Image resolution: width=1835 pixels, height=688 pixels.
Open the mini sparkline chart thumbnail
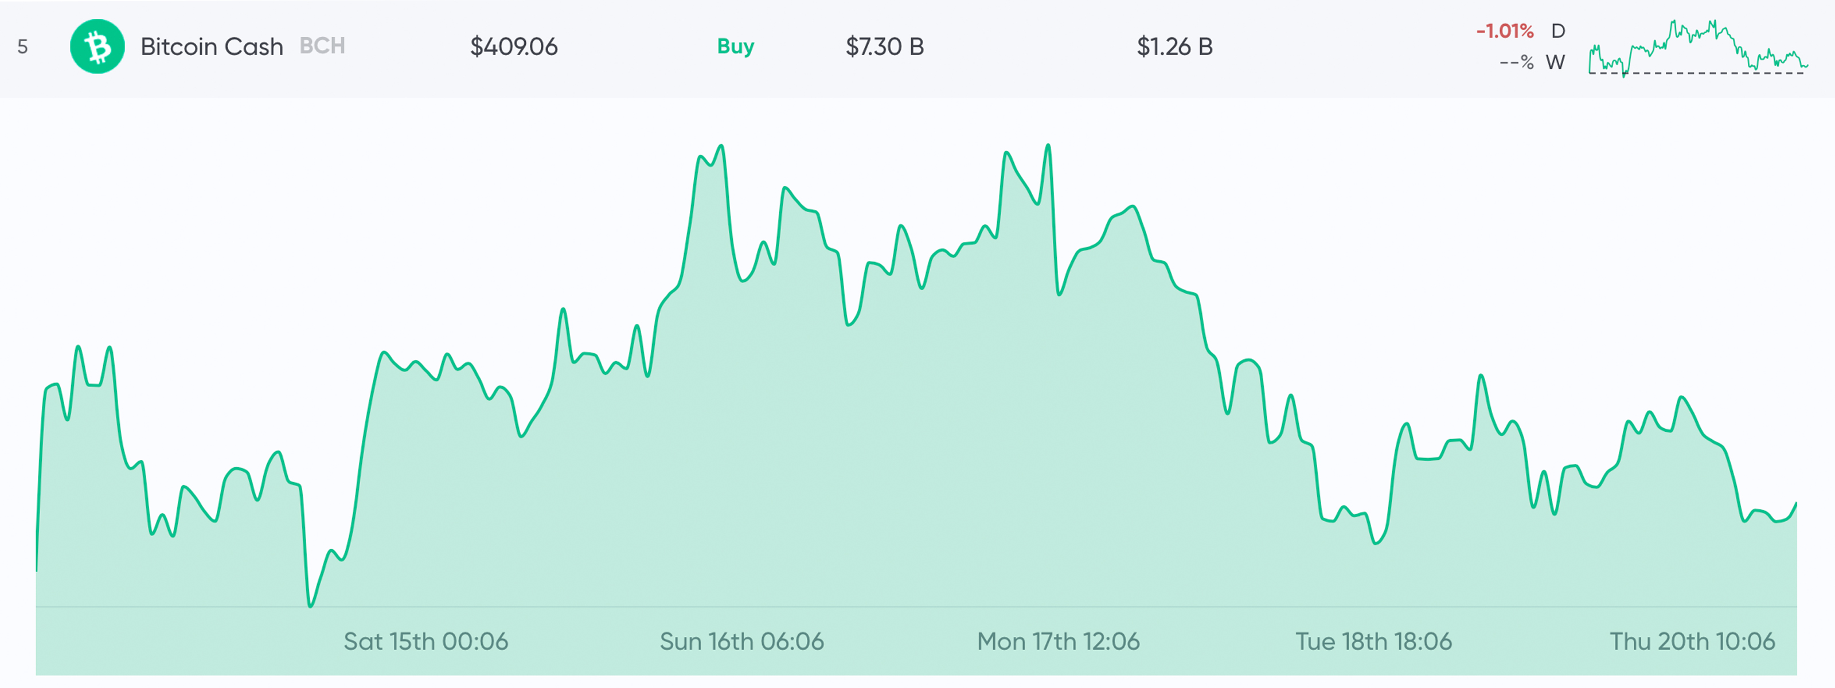coord(1697,48)
